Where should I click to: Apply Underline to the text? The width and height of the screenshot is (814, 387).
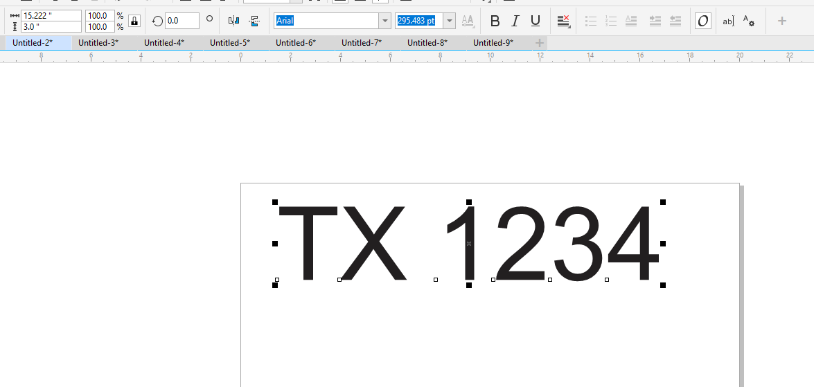click(536, 21)
